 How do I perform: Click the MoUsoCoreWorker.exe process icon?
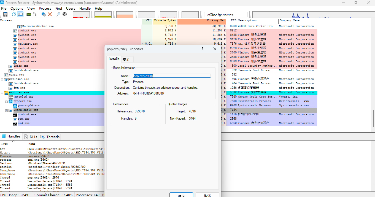(x=20, y=26)
